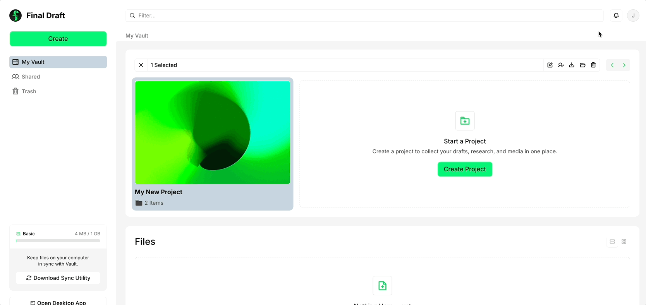The height and width of the screenshot is (305, 646).
Task: Go to next projects page arrow
Action: [624, 65]
